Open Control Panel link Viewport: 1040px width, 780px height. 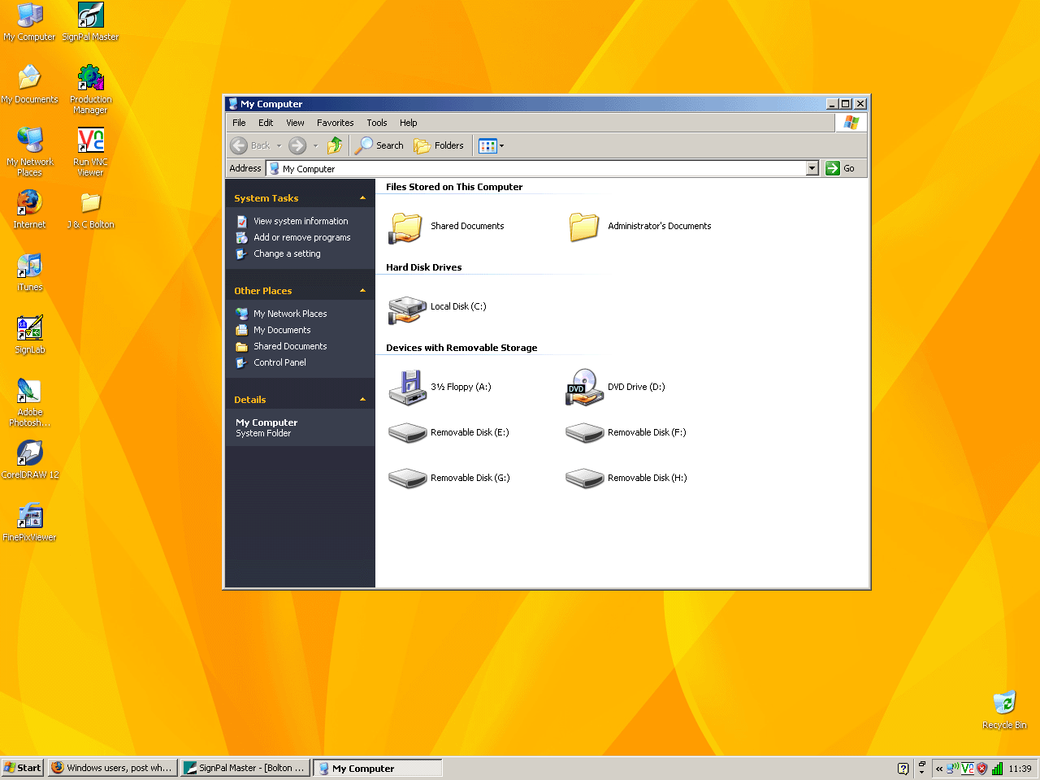279,362
